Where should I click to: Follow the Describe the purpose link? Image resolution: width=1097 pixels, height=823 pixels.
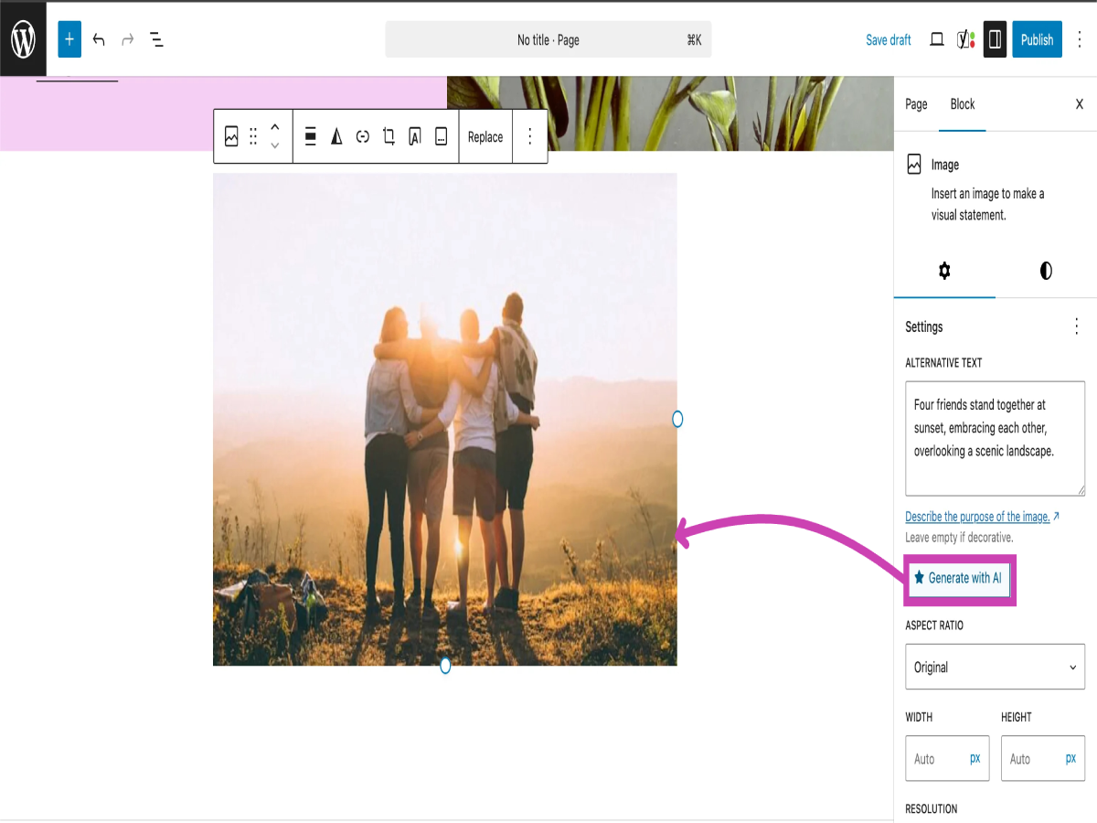pos(976,517)
